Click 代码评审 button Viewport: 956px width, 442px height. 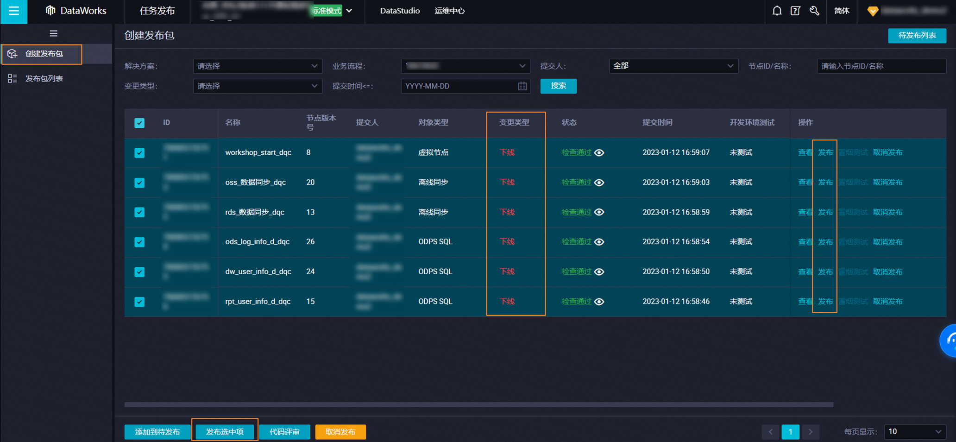pos(284,432)
